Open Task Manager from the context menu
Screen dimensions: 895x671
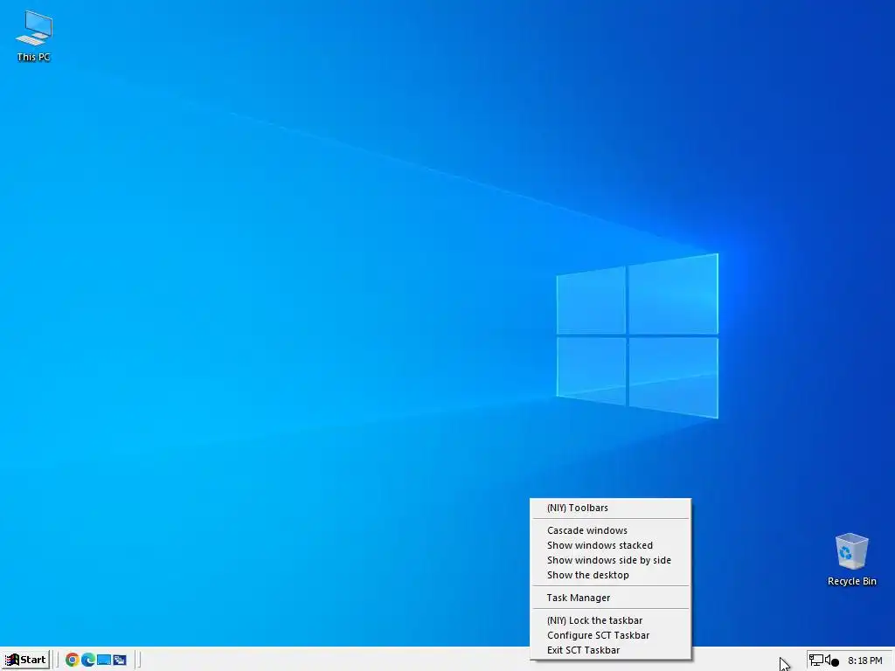pyautogui.click(x=611, y=598)
